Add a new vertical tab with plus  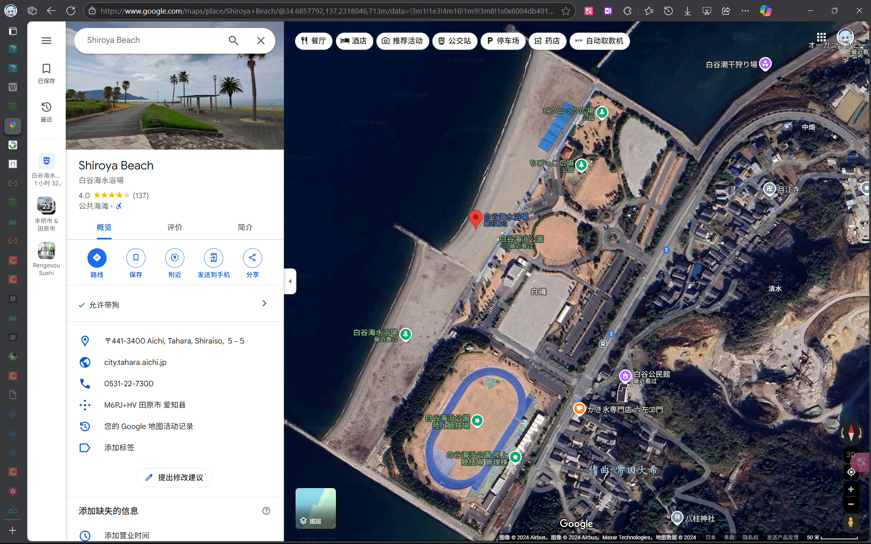tap(12, 530)
